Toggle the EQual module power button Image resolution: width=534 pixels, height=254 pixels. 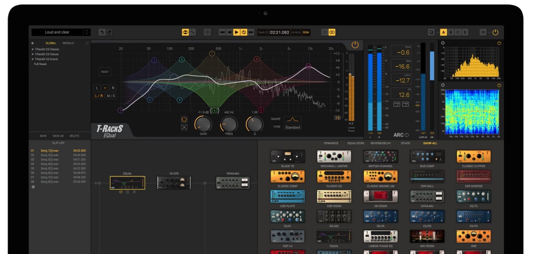tap(355, 45)
